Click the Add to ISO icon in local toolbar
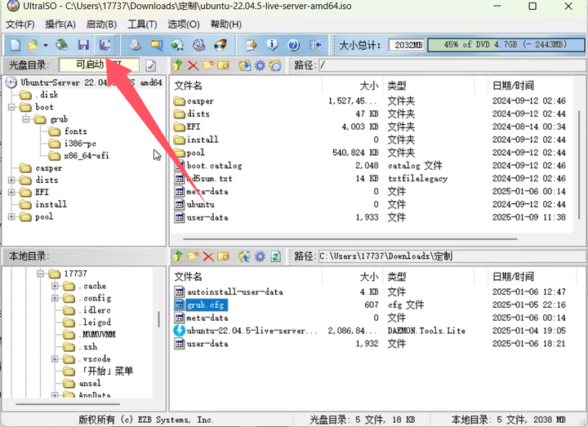The image size is (588, 427). 244,256
